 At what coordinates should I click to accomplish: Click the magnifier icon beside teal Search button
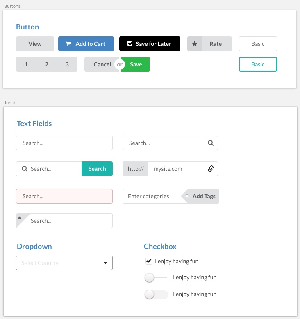click(25, 169)
